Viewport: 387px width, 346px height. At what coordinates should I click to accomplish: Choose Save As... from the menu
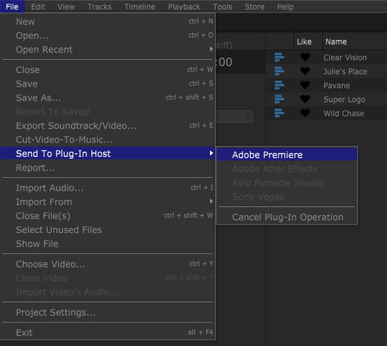108,98
